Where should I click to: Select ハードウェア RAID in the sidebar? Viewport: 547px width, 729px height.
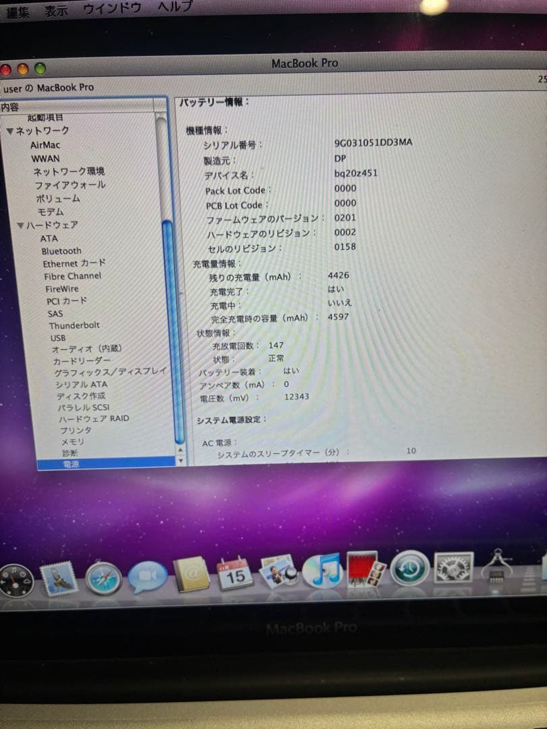[94, 419]
